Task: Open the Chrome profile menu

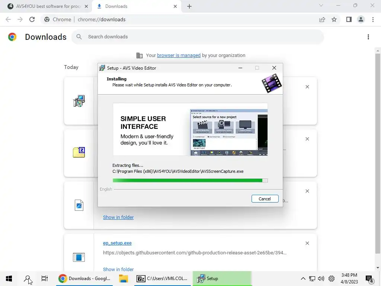Action: (x=361, y=19)
